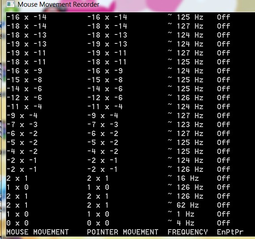This screenshot has width=255, height=239.
Task: Click the 16 Hz frequency value
Action: [188, 178]
